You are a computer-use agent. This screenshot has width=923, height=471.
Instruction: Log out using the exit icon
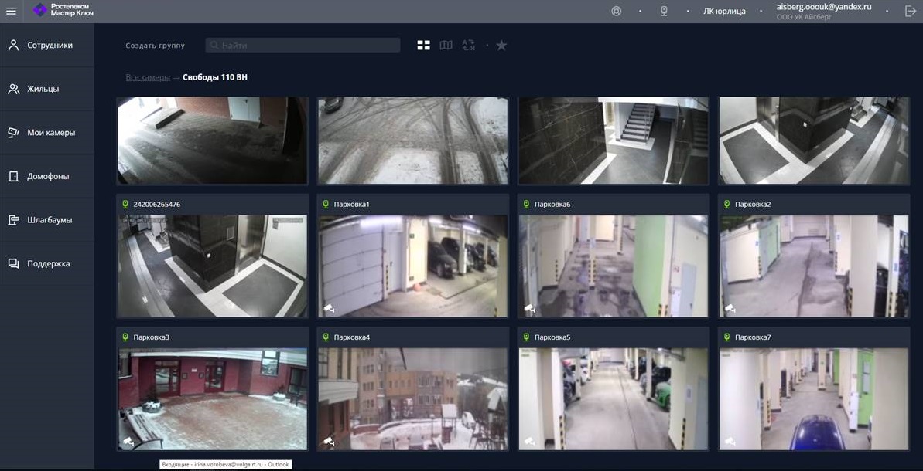(911, 11)
